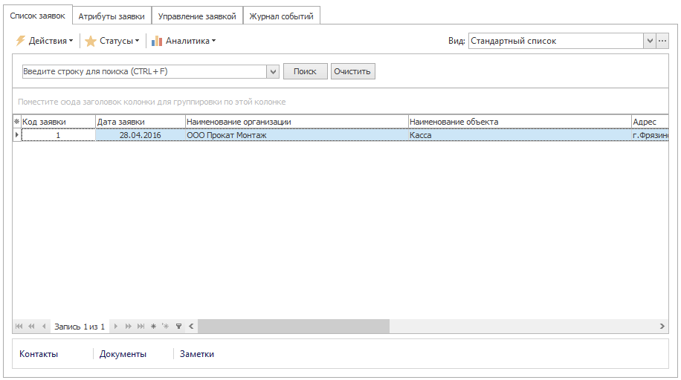Screen dimensions: 681x380
Task: Open the Статусы dropdown menu
Action: pyautogui.click(x=112, y=41)
